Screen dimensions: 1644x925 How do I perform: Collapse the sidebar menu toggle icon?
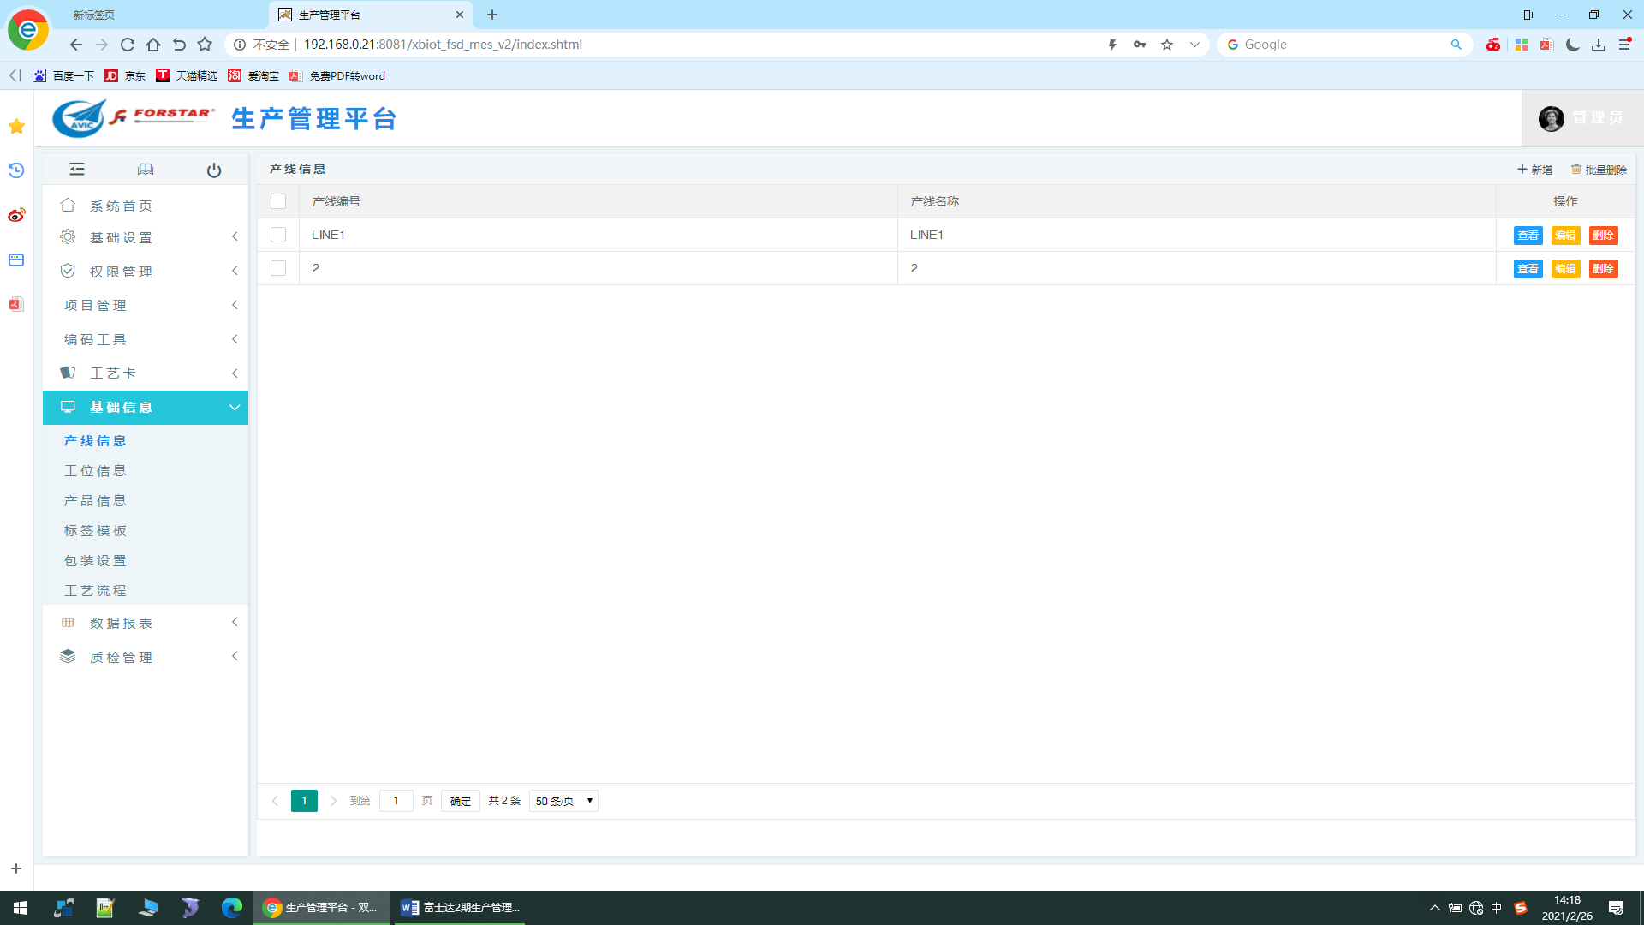coord(77,169)
